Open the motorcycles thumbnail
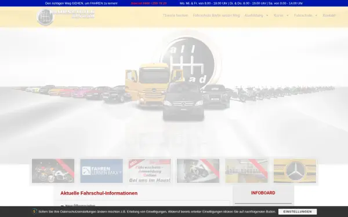This screenshot has height=217, width=348. click(53, 171)
